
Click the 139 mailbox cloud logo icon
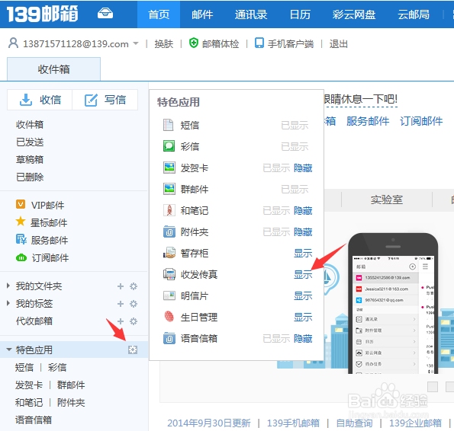pyautogui.click(x=105, y=13)
